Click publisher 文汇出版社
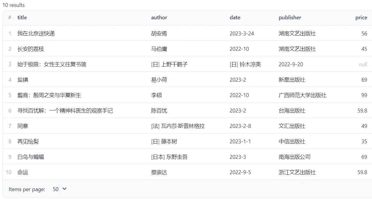Viewport: 372px width, 199px height. (x=292, y=126)
